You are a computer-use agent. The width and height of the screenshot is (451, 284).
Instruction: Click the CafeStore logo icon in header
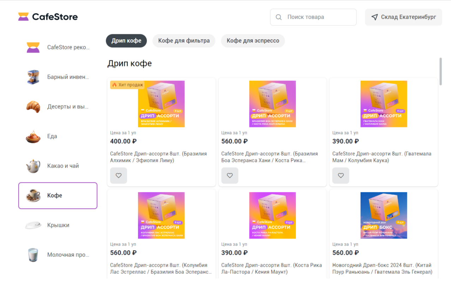point(23,17)
